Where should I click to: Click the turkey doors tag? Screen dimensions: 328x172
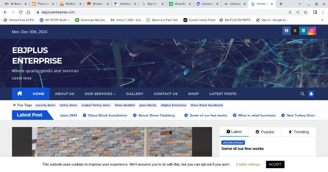[69, 105]
